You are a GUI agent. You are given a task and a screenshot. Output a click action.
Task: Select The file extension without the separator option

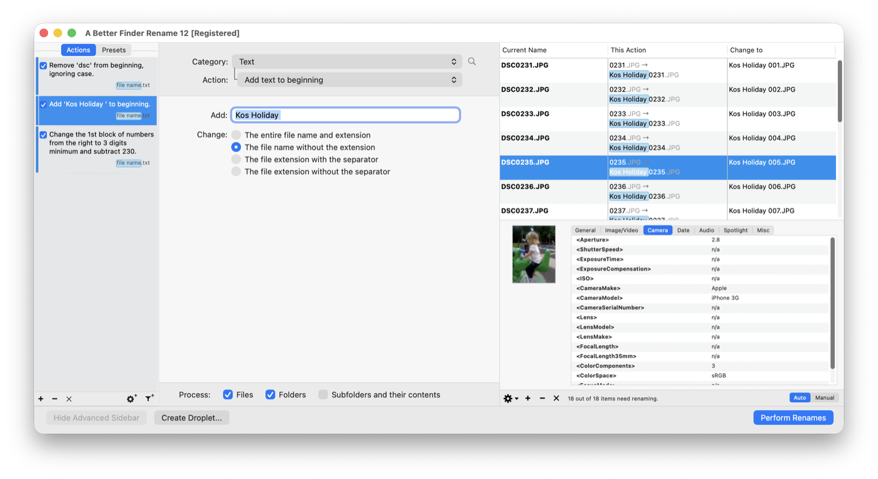point(236,171)
